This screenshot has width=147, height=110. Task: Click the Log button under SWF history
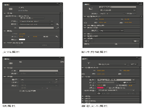coord(18,45)
